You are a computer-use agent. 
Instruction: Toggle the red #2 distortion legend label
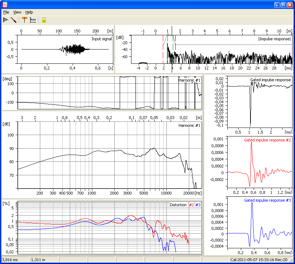tap(191, 205)
